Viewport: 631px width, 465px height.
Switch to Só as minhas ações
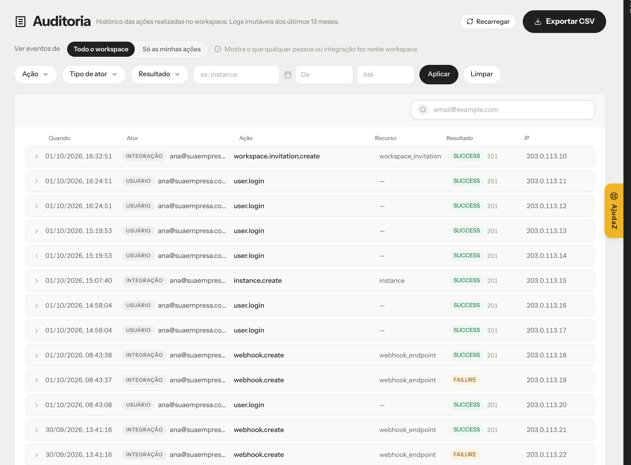coord(172,49)
